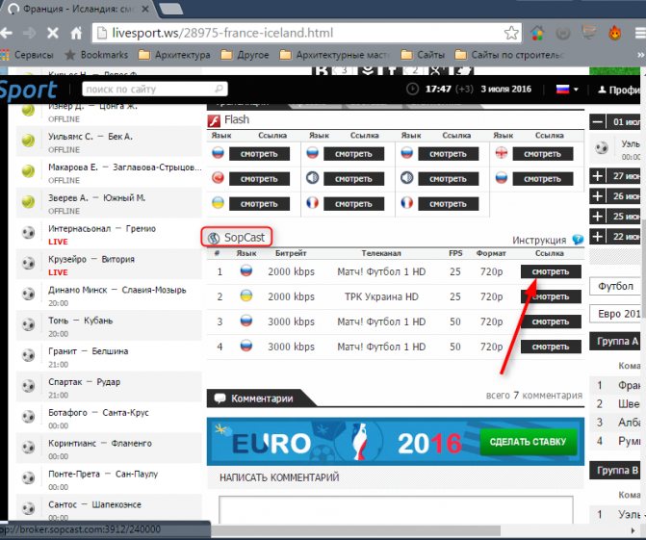Click into the comment text area
The width and height of the screenshot is (646, 540).
coord(396,510)
